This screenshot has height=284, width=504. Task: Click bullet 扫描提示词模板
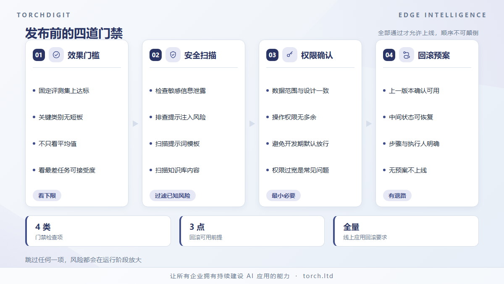click(x=178, y=143)
